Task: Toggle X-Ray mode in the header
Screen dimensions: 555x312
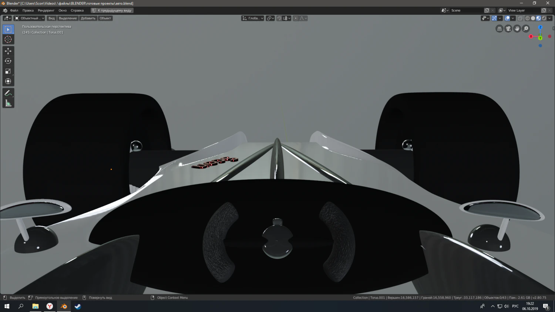Action: [520, 18]
